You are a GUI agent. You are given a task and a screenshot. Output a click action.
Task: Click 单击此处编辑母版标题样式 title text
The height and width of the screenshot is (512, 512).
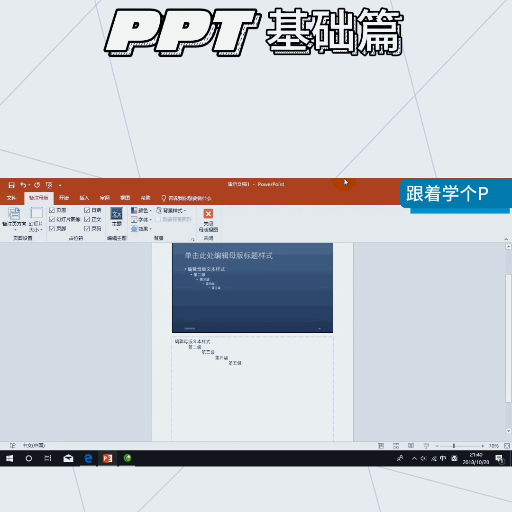click(x=229, y=256)
